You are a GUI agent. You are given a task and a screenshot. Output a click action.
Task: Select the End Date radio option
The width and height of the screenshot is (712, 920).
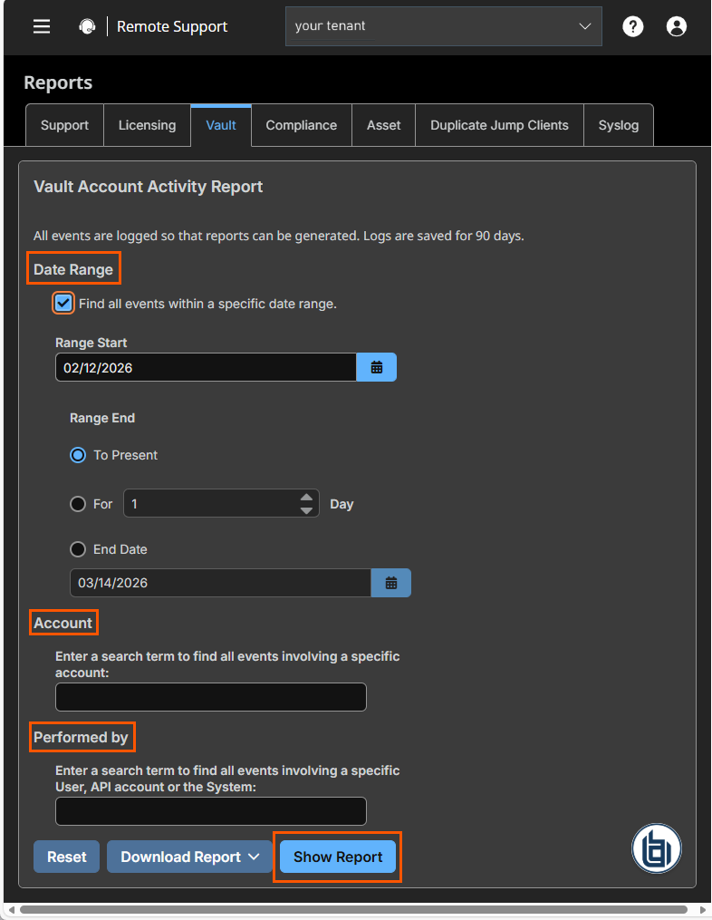click(x=78, y=549)
